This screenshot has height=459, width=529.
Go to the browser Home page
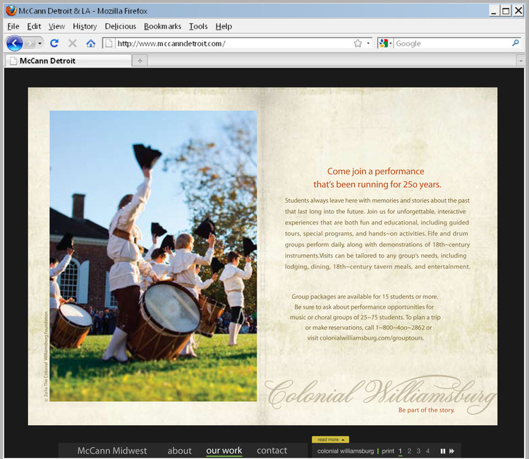click(x=90, y=44)
